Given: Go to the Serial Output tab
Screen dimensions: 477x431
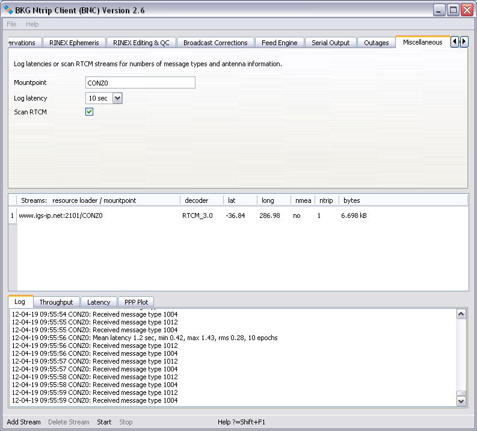Looking at the screenshot, I should coord(330,43).
